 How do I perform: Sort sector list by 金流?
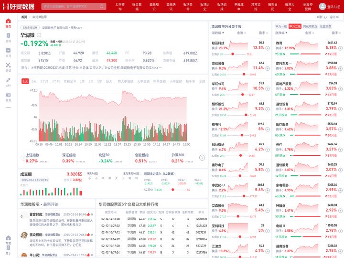click(x=309, y=33)
